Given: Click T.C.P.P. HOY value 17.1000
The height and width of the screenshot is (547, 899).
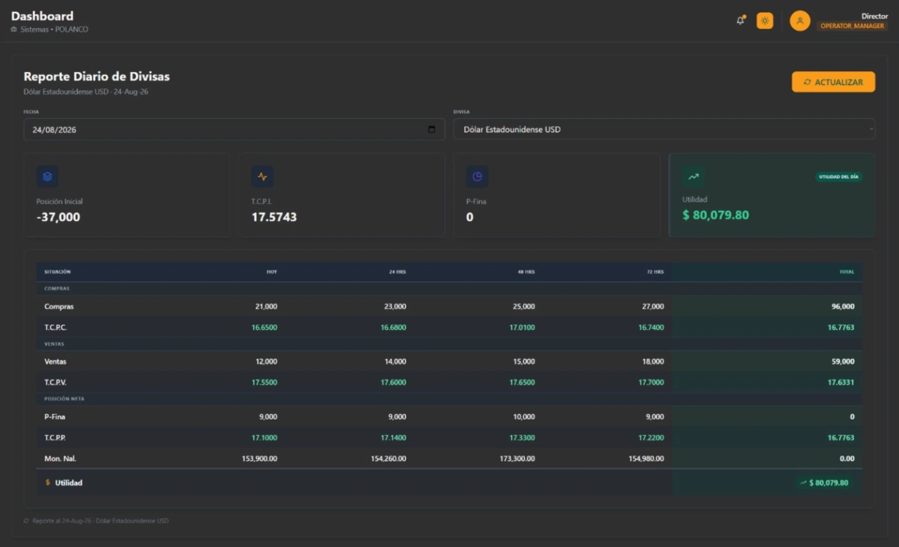Looking at the screenshot, I should 264,437.
